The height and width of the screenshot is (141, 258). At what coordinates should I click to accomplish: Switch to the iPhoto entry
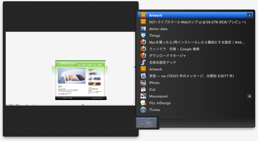click(195, 83)
